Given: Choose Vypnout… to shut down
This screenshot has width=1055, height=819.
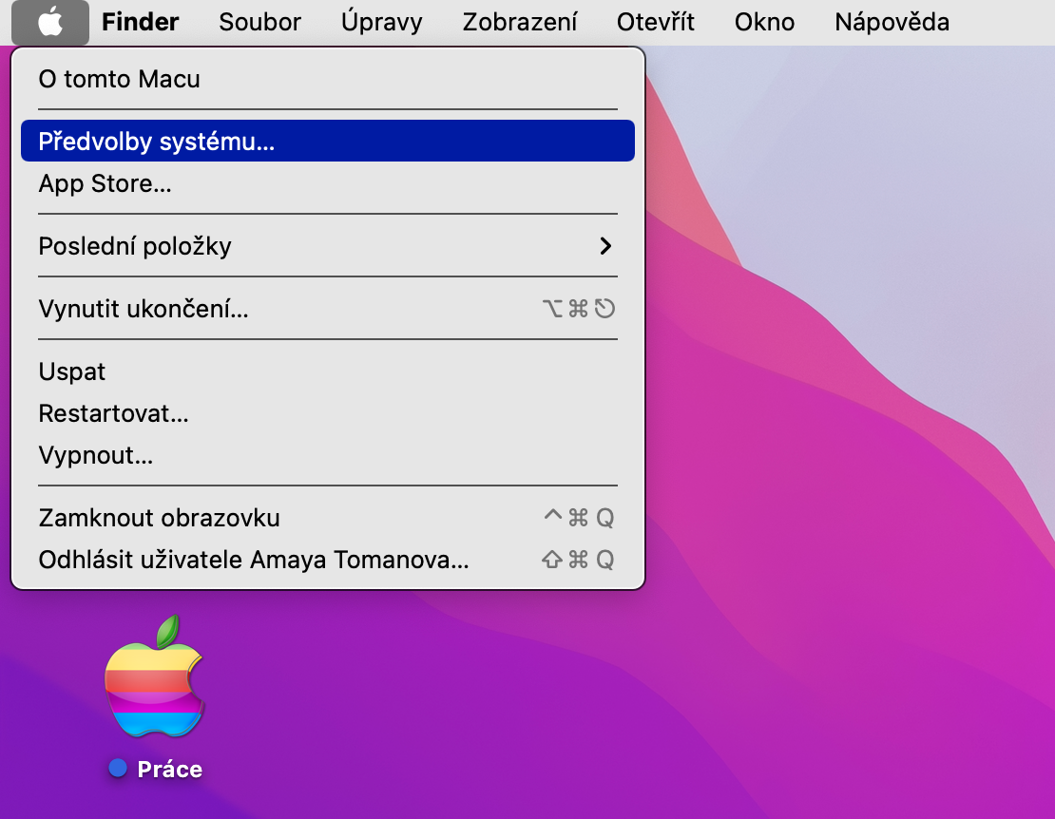Looking at the screenshot, I should [x=328, y=455].
